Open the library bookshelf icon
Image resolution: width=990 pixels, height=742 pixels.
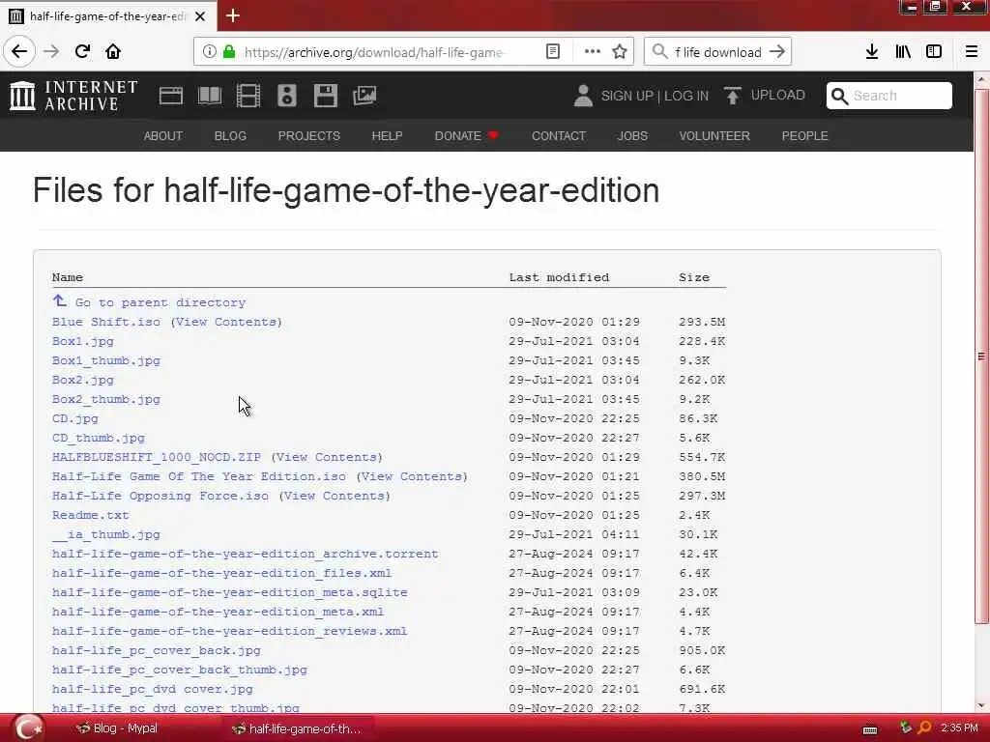click(903, 52)
